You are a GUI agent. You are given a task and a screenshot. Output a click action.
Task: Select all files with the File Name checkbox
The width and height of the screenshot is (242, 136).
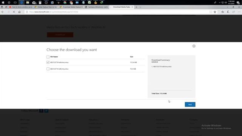48,57
